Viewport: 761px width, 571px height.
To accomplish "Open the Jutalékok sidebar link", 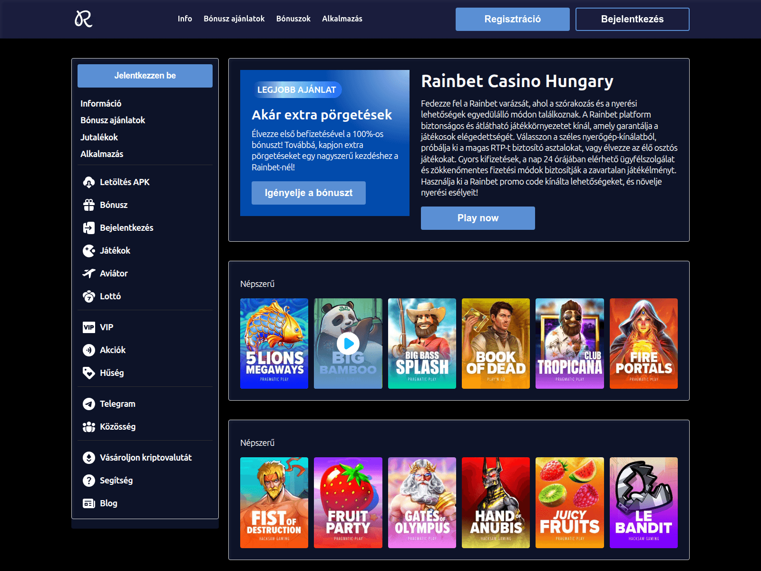I will [99, 137].
